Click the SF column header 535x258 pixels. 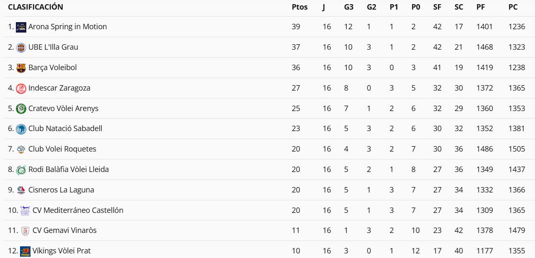click(437, 7)
